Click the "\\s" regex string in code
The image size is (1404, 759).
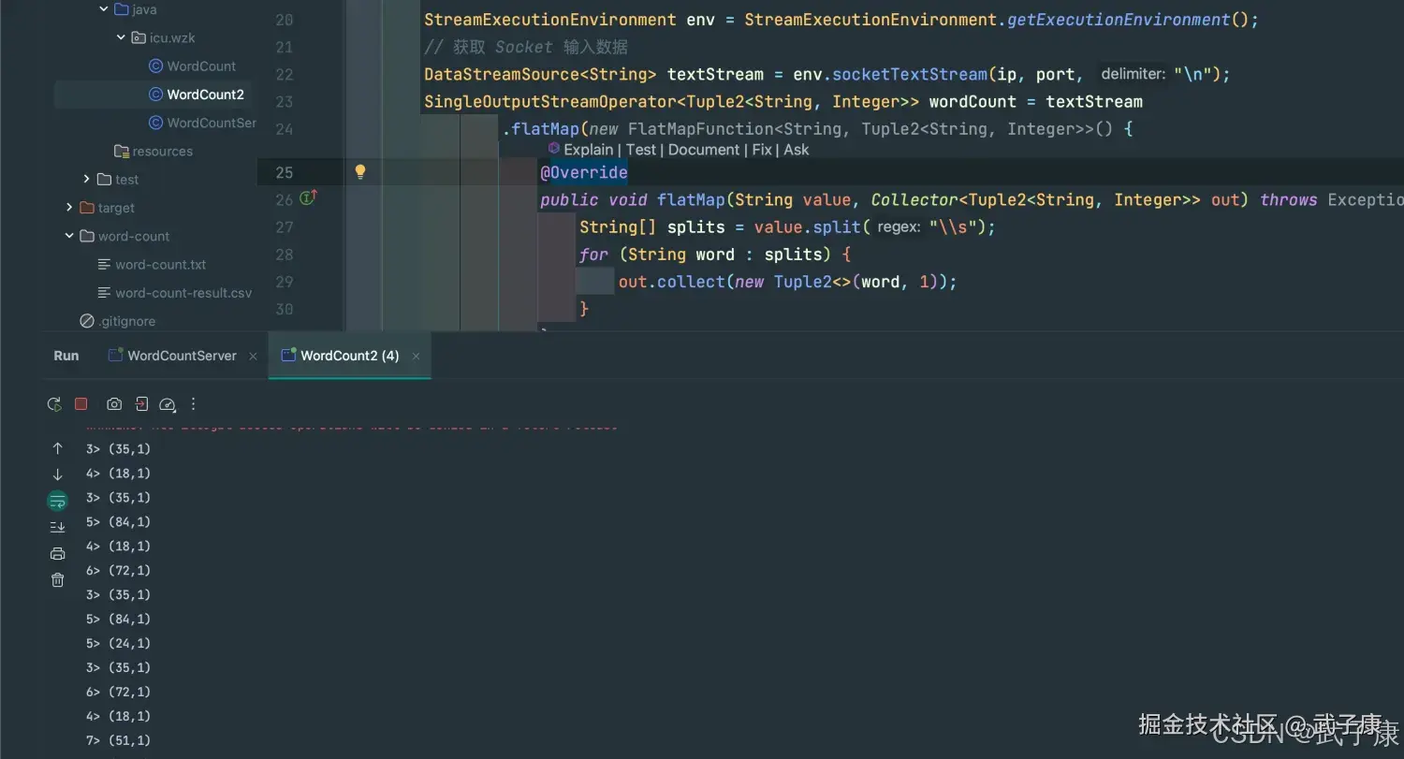tap(956, 227)
